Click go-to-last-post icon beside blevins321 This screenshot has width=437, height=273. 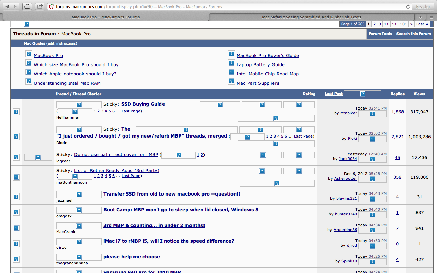tap(372, 199)
